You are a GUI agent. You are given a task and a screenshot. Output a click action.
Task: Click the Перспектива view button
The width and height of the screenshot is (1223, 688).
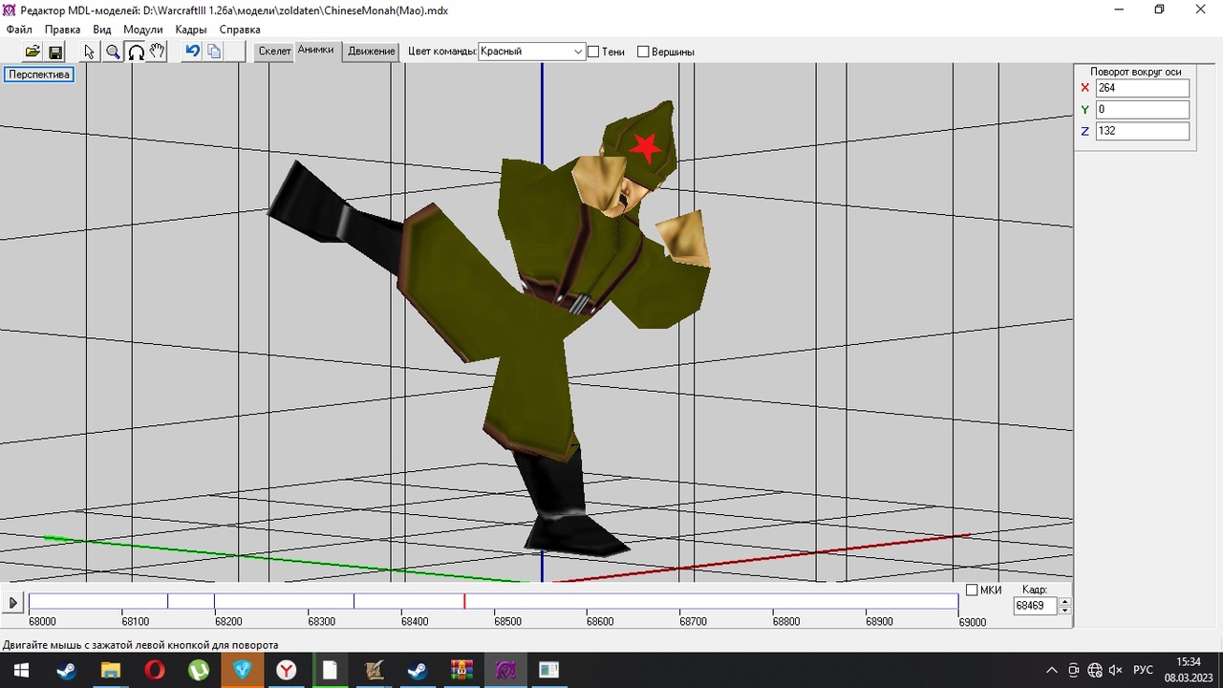click(x=39, y=75)
